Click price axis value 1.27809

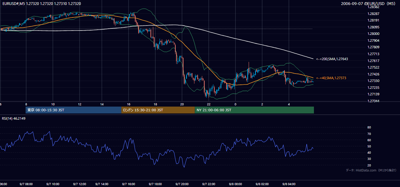(x=373, y=47)
